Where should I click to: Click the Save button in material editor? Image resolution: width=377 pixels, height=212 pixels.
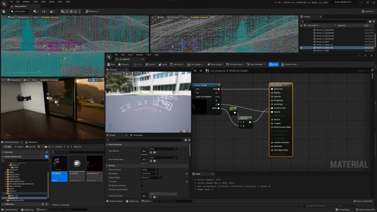pyautogui.click(x=111, y=65)
